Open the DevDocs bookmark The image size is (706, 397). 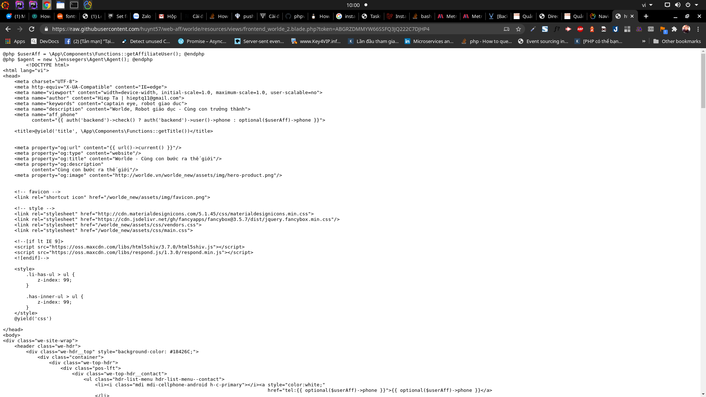point(45,41)
